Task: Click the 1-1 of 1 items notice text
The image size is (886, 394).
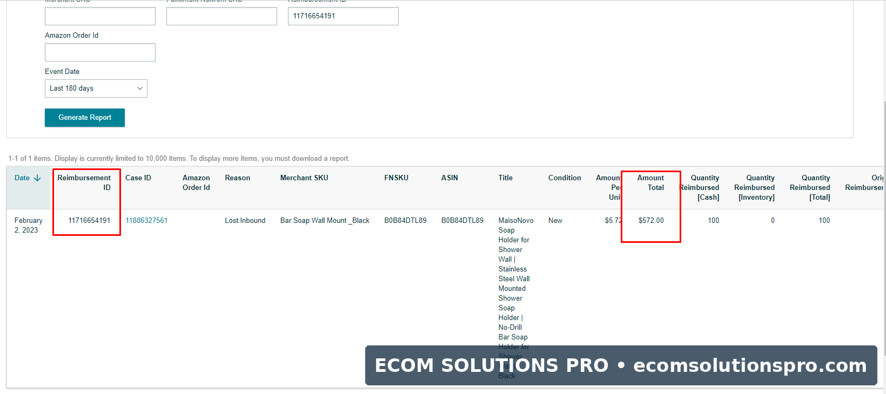Action: tap(179, 159)
